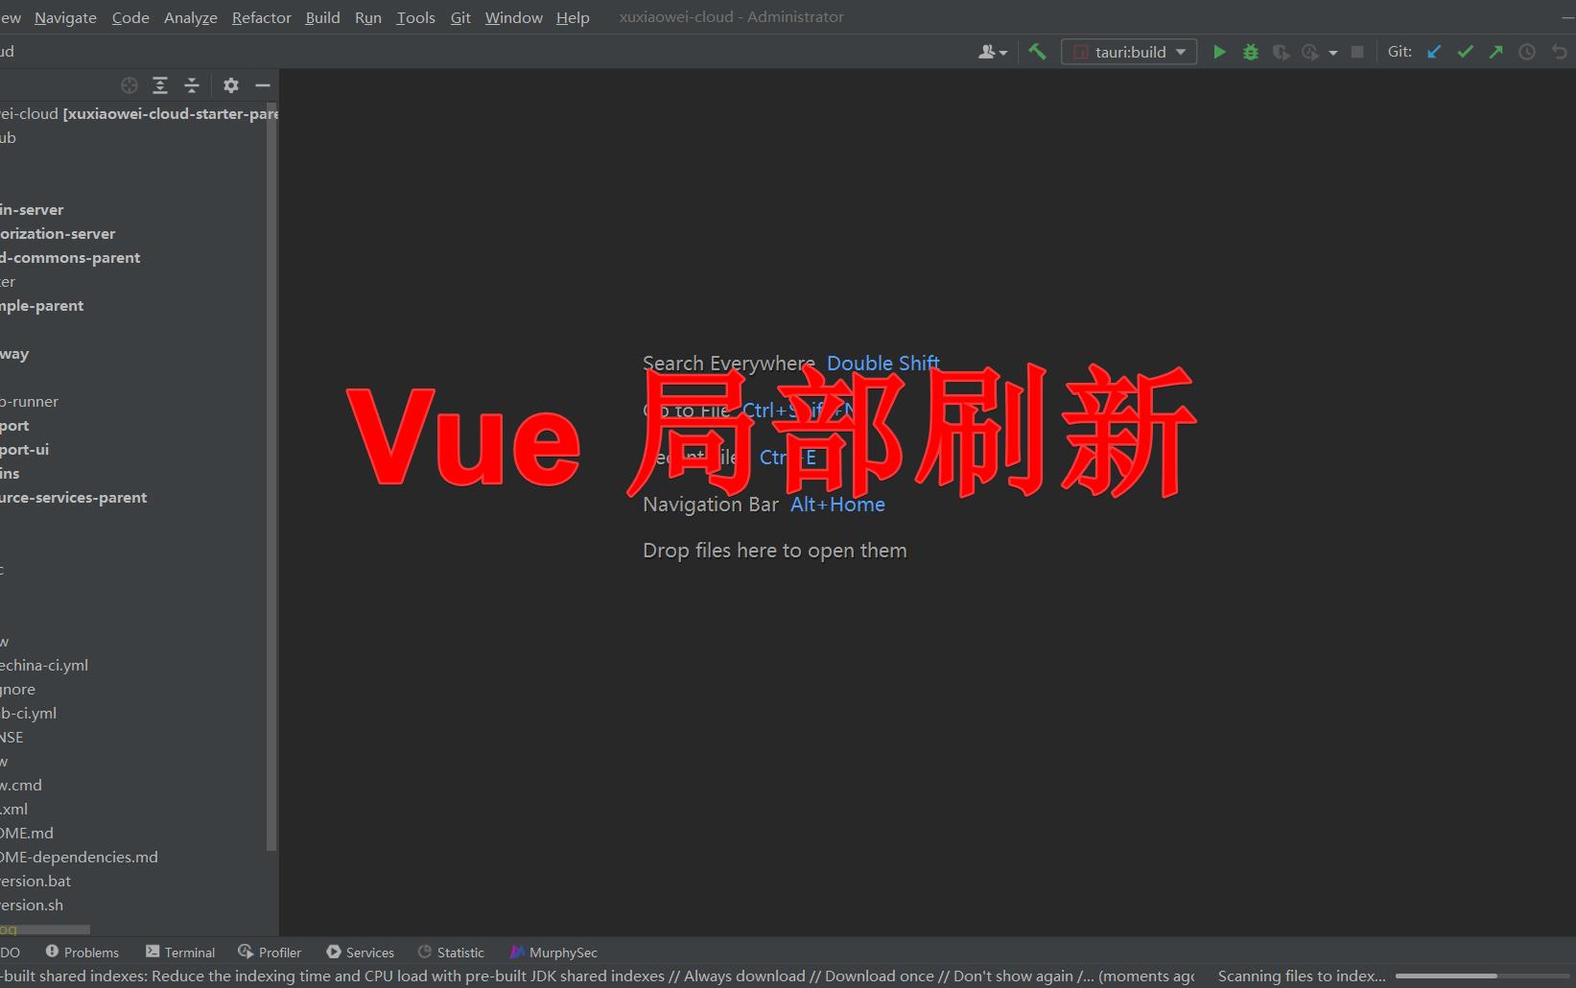Click the indexing progress bar in status bar

tap(1483, 976)
